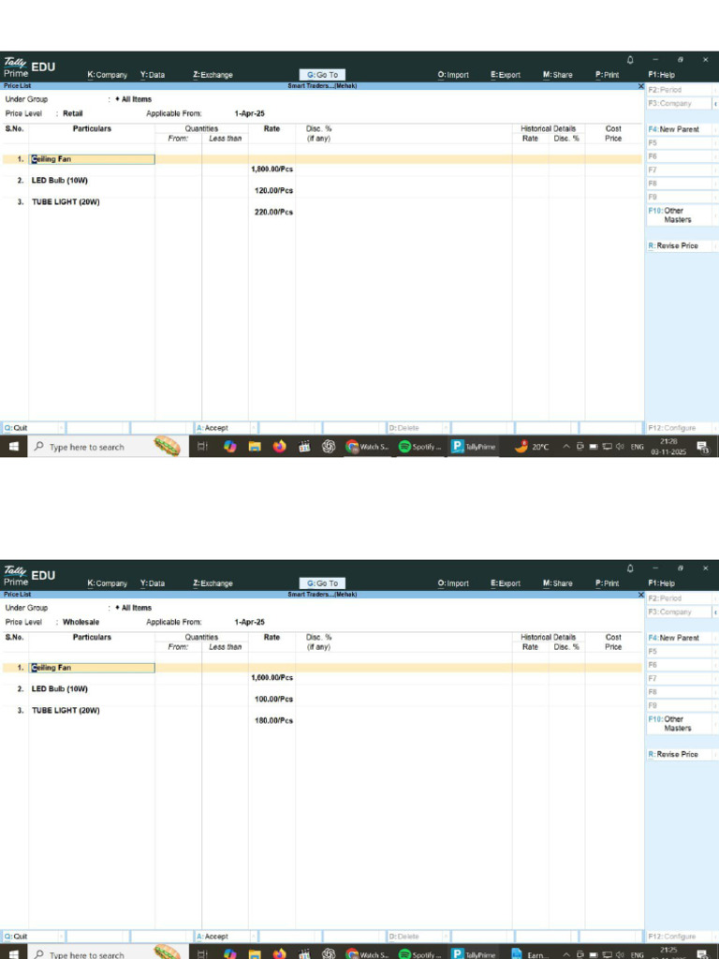719x959 pixels.
Task: Click A: Accept under Wholesale price list
Action: point(226,936)
